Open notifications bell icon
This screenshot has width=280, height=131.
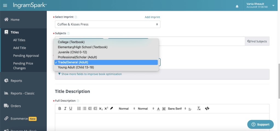pyautogui.click(x=237, y=6)
